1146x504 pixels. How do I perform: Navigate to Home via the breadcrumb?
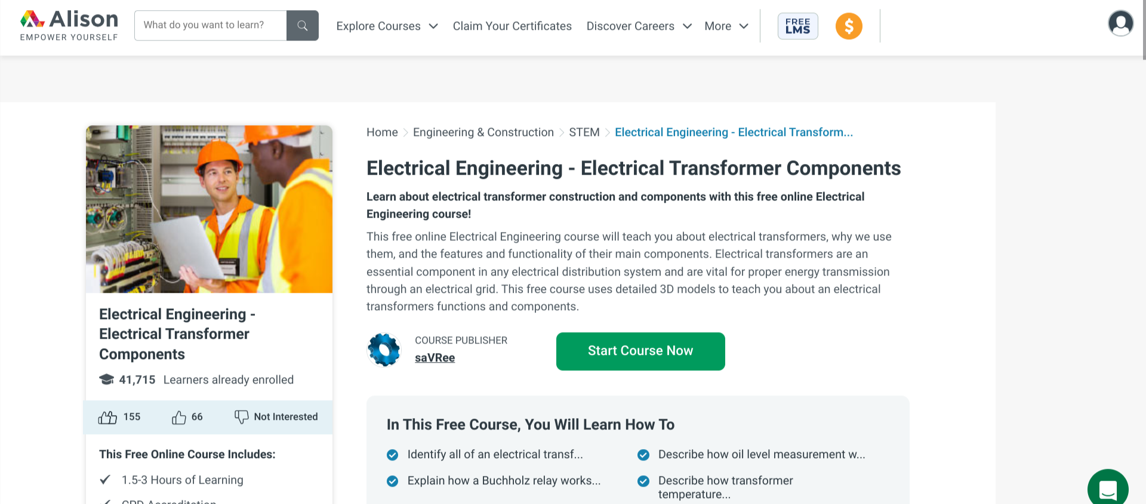coord(382,132)
